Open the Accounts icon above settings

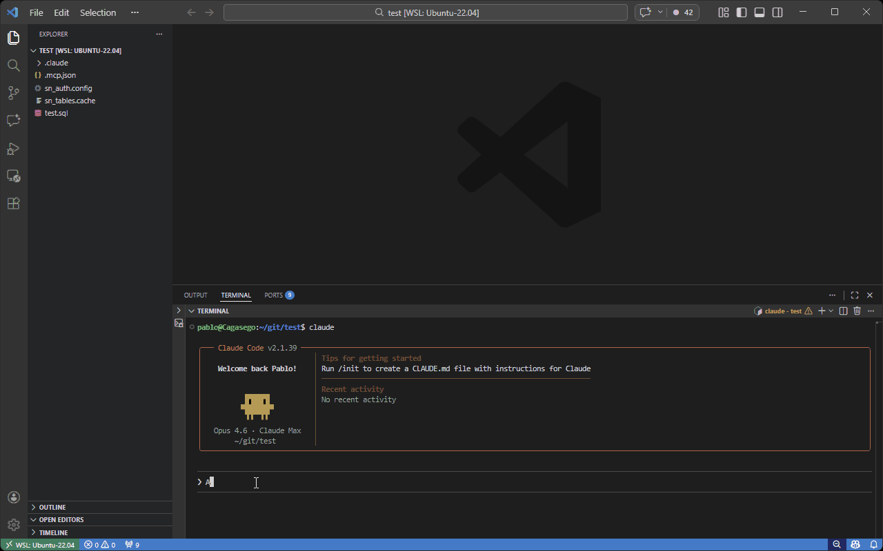click(13, 497)
